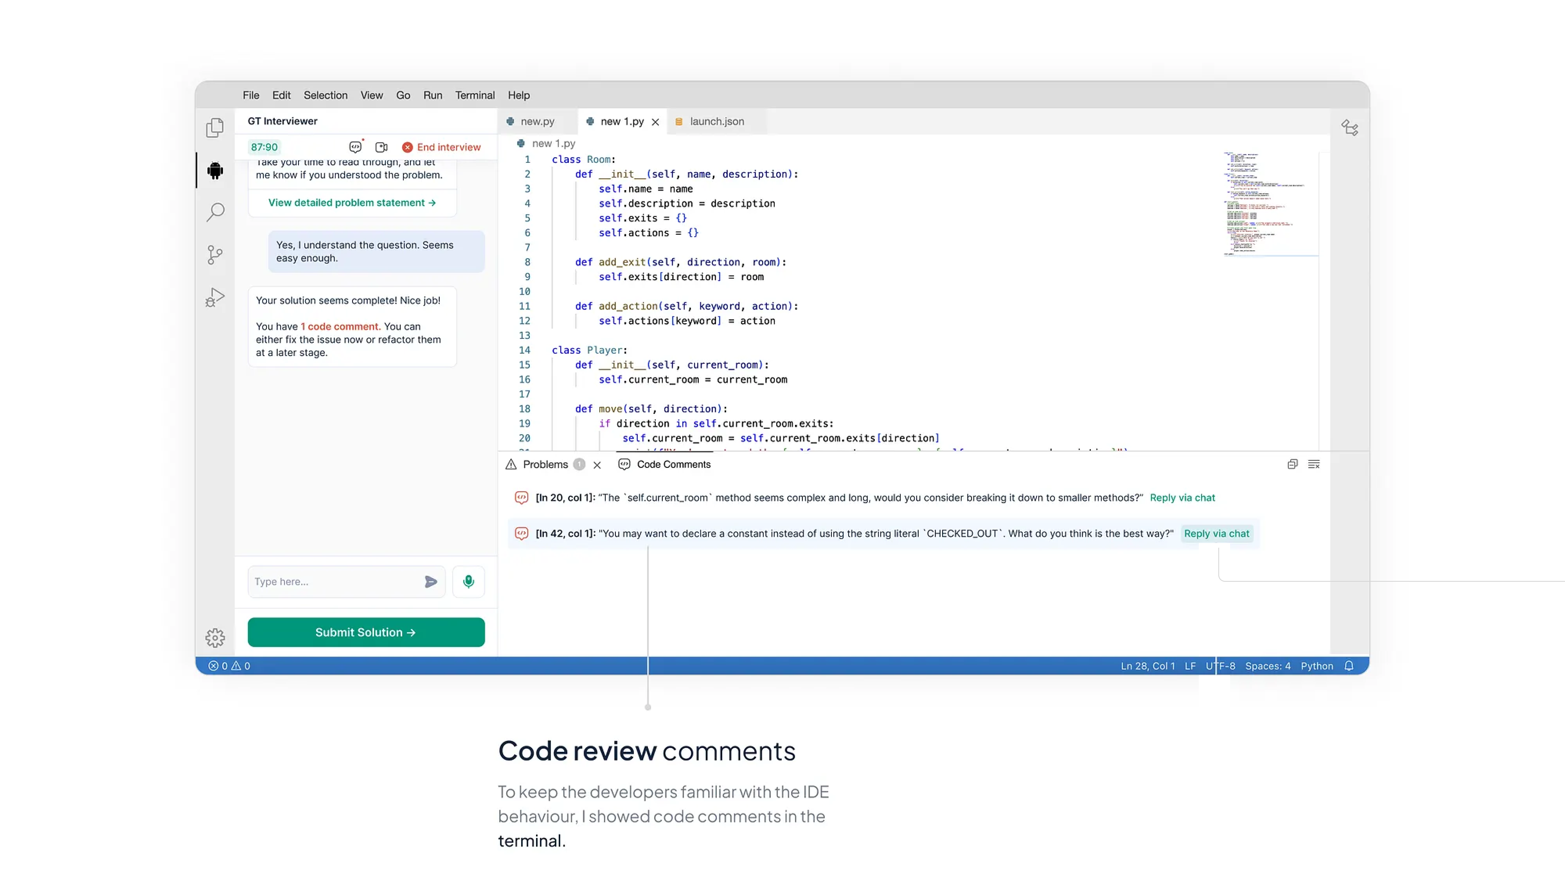This screenshot has height=881, width=1565.
Task: Open Run and Debug sidebar icon
Action: pos(214,297)
